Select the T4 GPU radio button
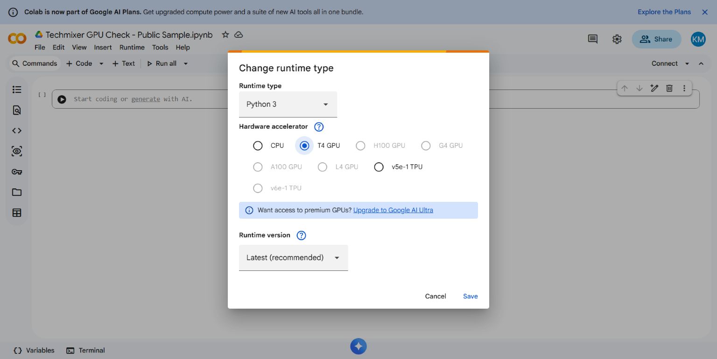Screen dimensions: 717x359 click(304, 146)
